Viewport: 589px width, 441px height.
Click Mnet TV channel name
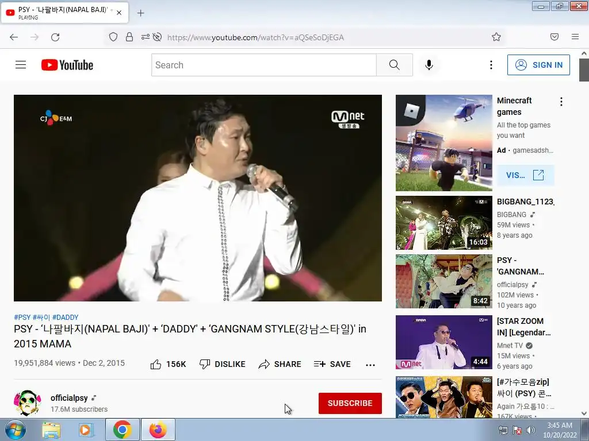coord(510,345)
